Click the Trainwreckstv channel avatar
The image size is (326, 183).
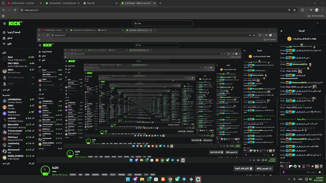pyautogui.click(x=4, y=132)
